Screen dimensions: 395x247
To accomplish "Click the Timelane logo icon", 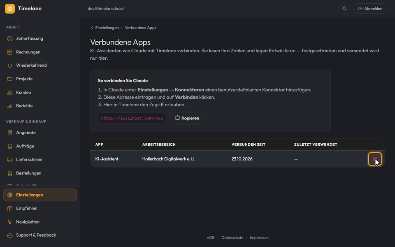I will [x=10, y=9].
